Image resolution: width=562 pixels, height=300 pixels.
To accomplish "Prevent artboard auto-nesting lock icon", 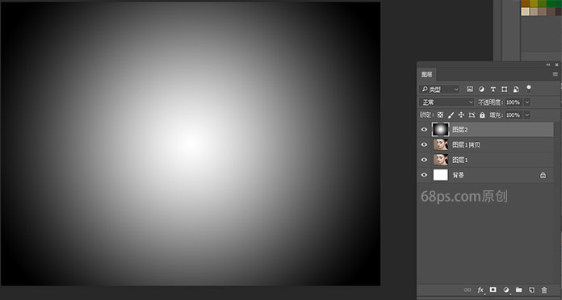I will coord(472,115).
